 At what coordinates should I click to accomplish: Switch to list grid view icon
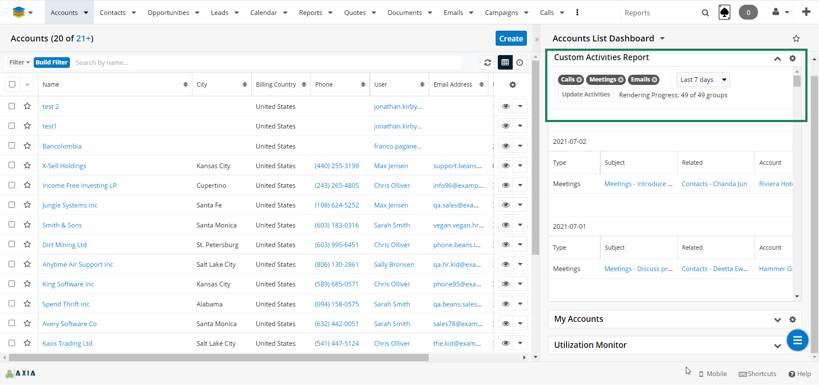[505, 63]
